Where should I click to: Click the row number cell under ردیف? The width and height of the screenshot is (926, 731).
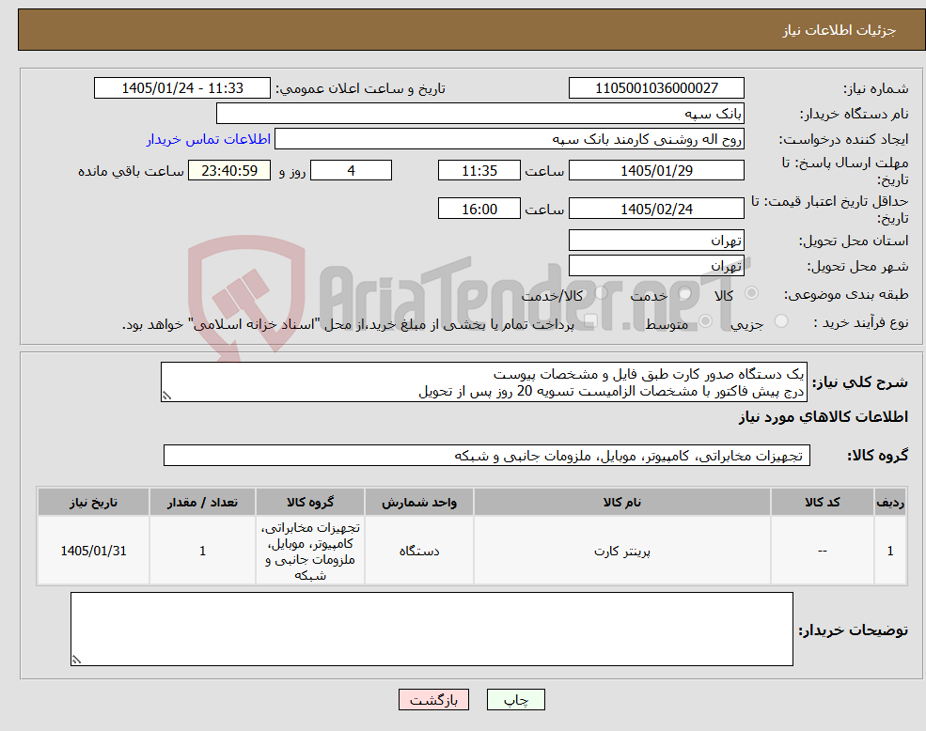[x=890, y=551]
